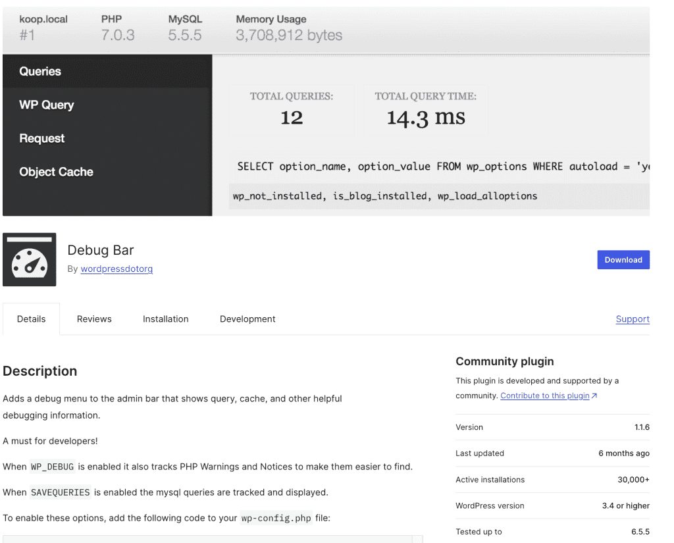Image resolution: width=674 pixels, height=543 pixels.
Task: Click the Contribute to this plugin link
Action: [544, 396]
